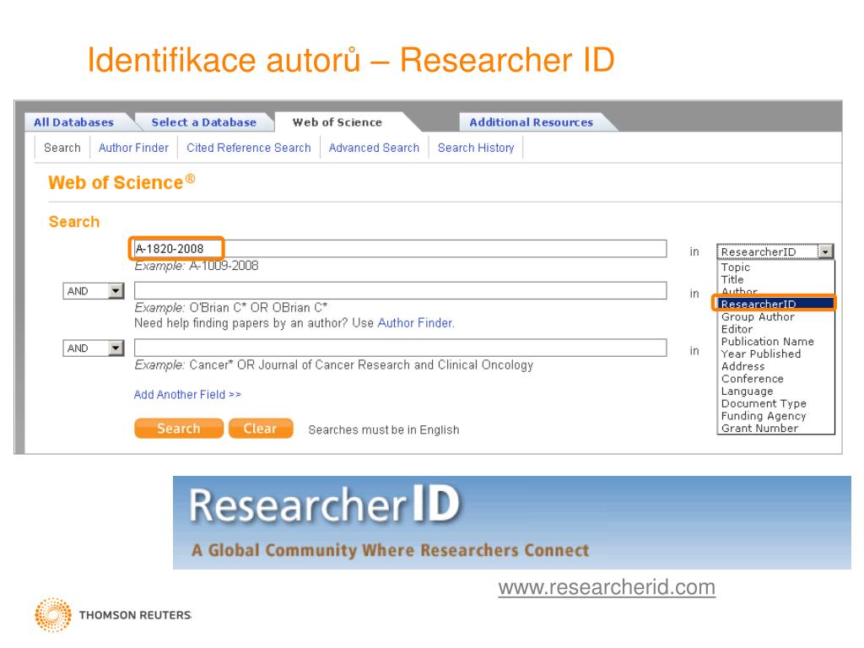The image size is (864, 648).
Task: Select Document Type option
Action: pyautogui.click(x=764, y=403)
